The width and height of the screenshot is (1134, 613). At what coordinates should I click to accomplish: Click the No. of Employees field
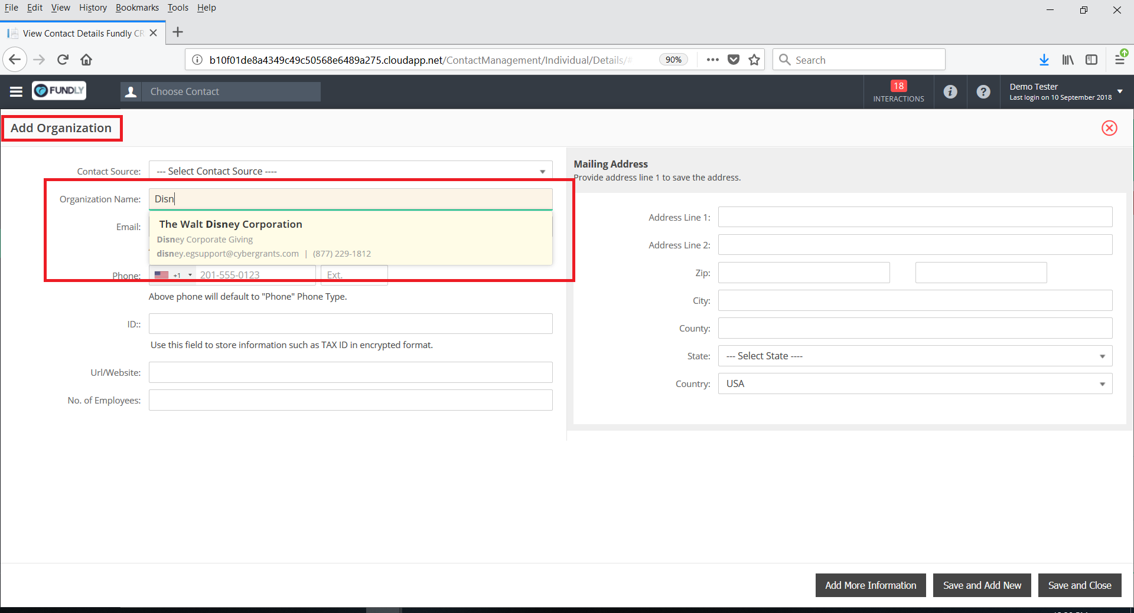click(x=350, y=400)
